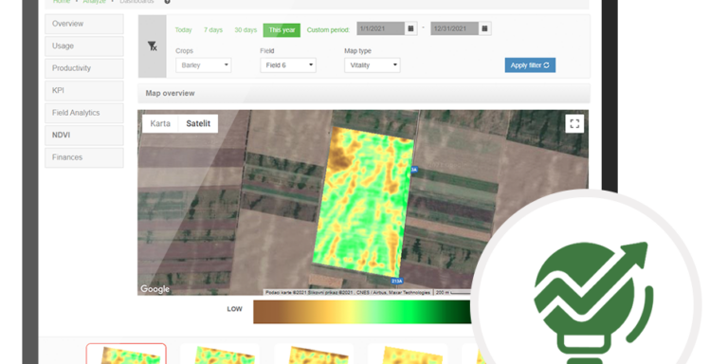The width and height of the screenshot is (728, 364).
Task: Expand the Field dropdown showing Field 6
Action: (288, 65)
